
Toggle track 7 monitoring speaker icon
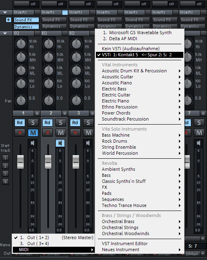click(x=199, y=143)
